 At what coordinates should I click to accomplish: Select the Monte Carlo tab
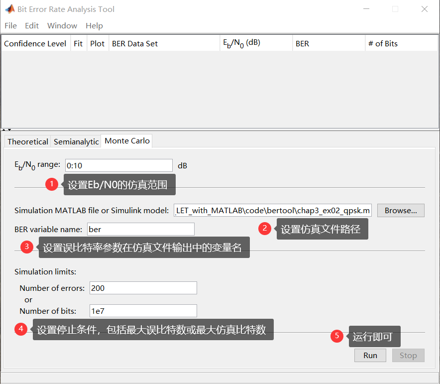[x=126, y=141]
